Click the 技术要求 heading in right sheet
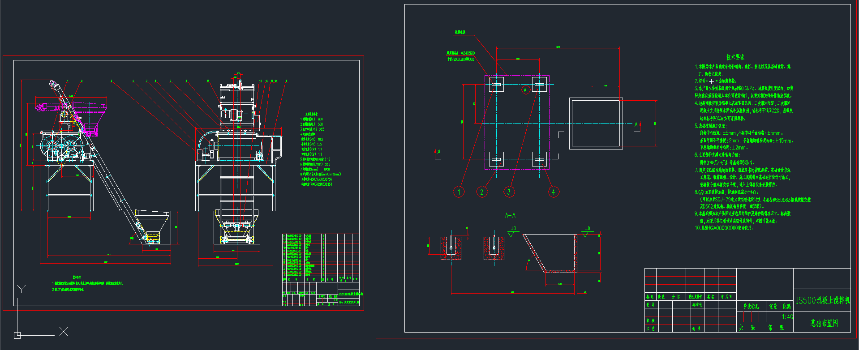859x350 pixels. 735,57
